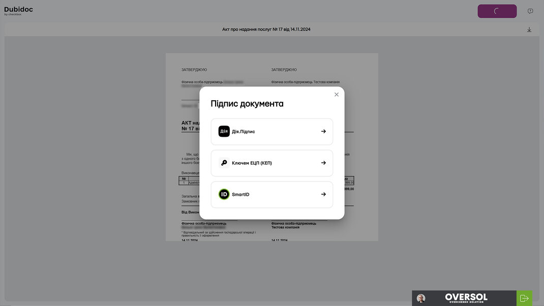
Task: Click the Підпис документа heading
Action: (247, 104)
